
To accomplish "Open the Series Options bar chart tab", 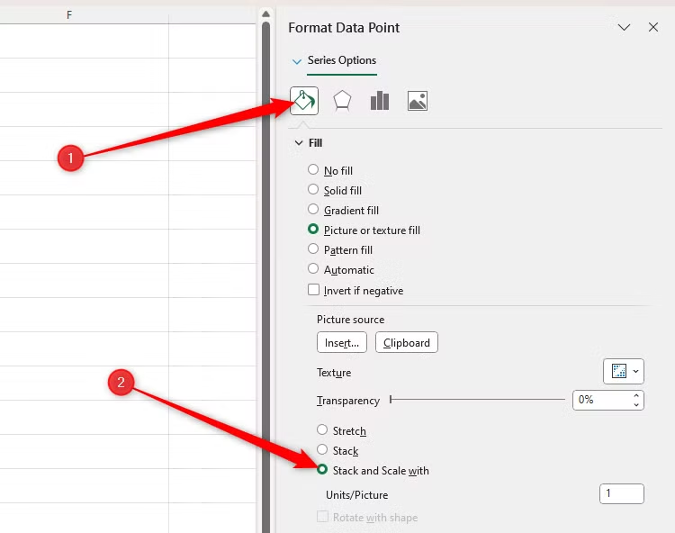I will point(380,101).
